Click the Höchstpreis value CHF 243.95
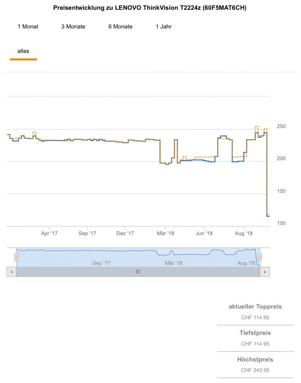301x383 pixels. click(x=255, y=370)
